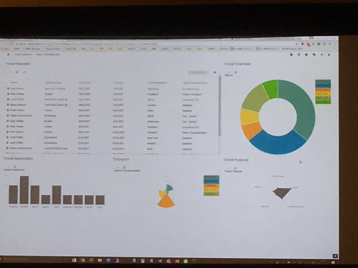
Task: Click the radar polygon in Travel Purpose chart
Action: [x=281, y=192]
